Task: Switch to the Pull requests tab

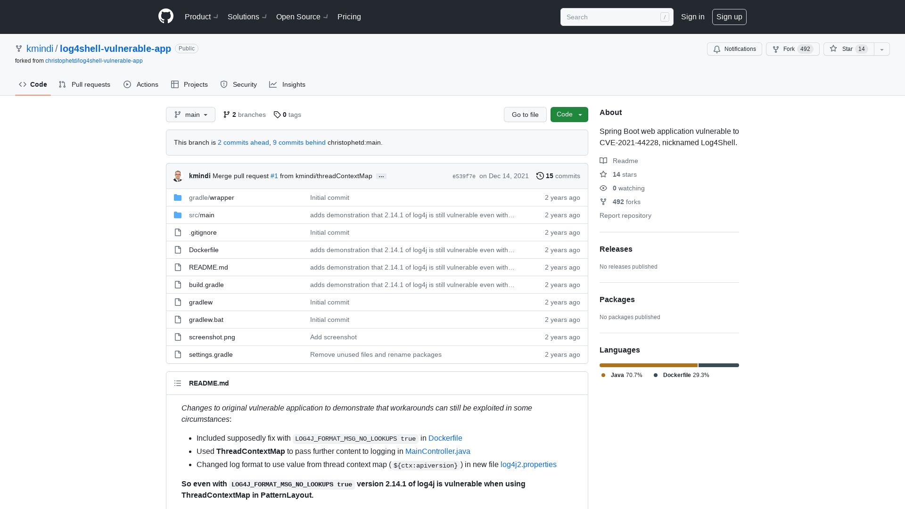Action: 84,84
